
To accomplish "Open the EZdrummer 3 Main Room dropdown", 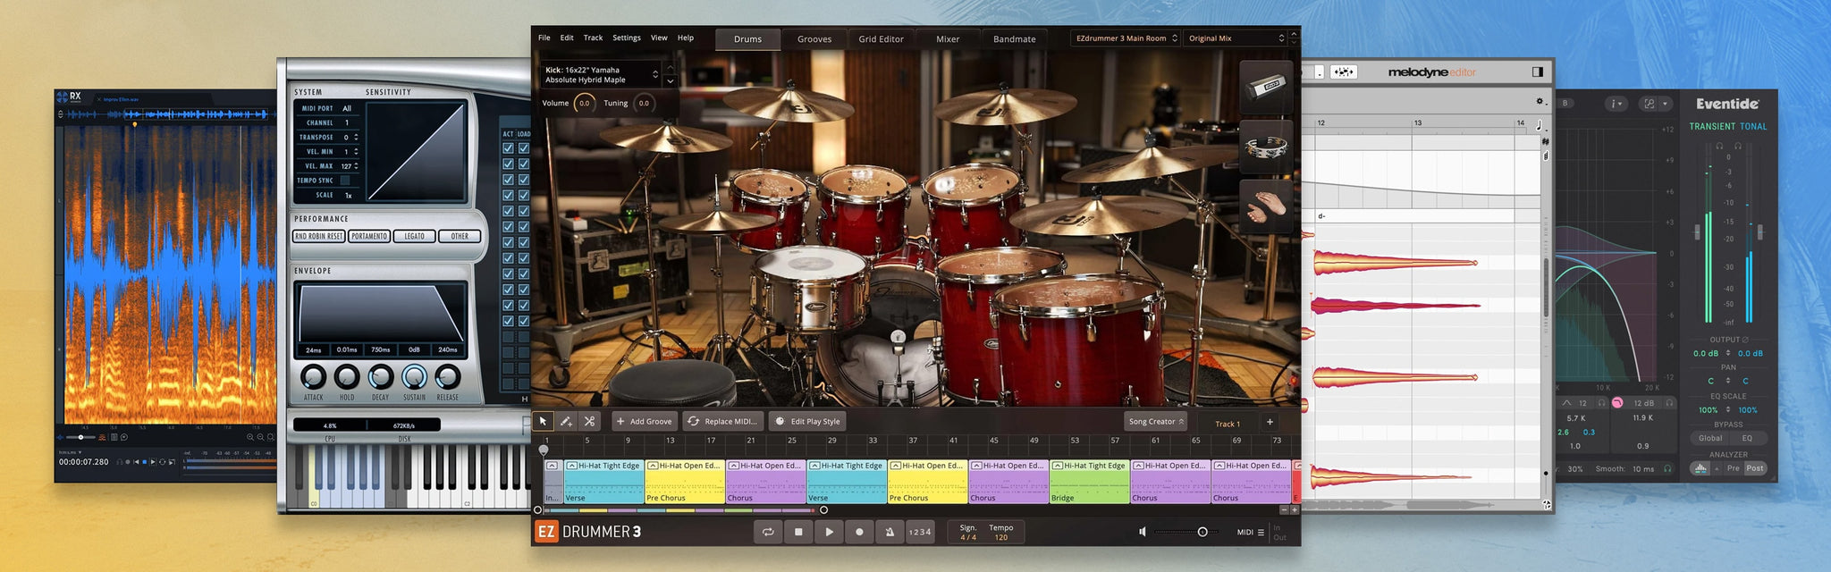I will coord(1126,38).
